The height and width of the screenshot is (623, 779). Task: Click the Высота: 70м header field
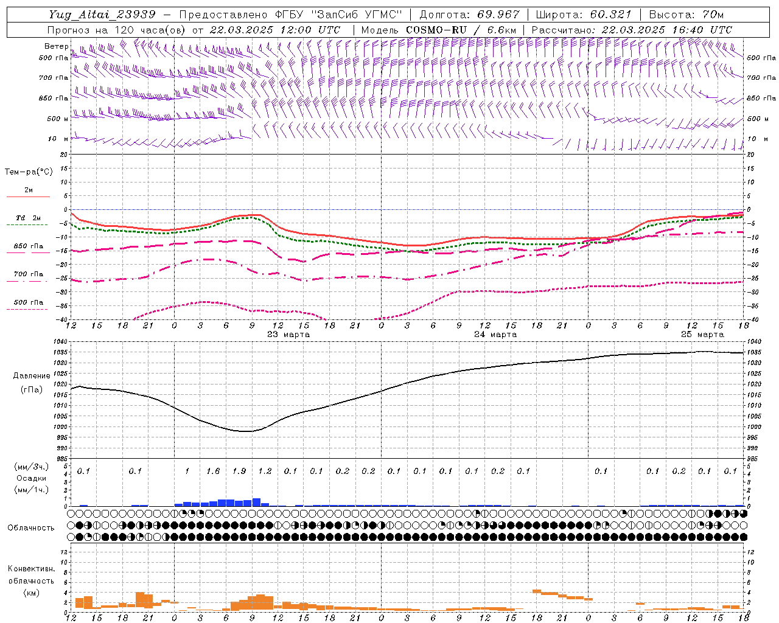pyautogui.click(x=686, y=15)
